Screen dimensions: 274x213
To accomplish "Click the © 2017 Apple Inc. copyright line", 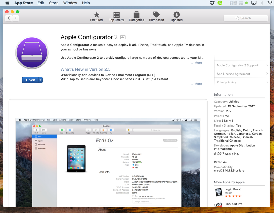I will pos(226,154).
